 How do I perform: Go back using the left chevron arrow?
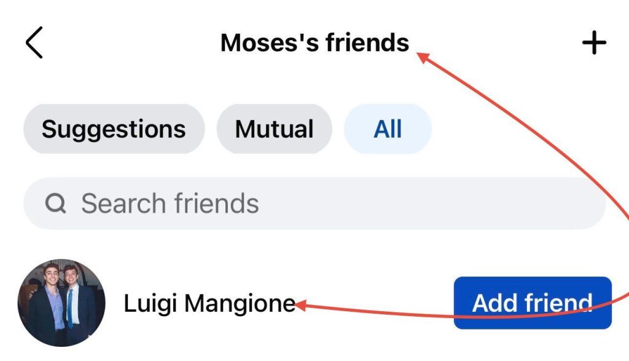34,43
